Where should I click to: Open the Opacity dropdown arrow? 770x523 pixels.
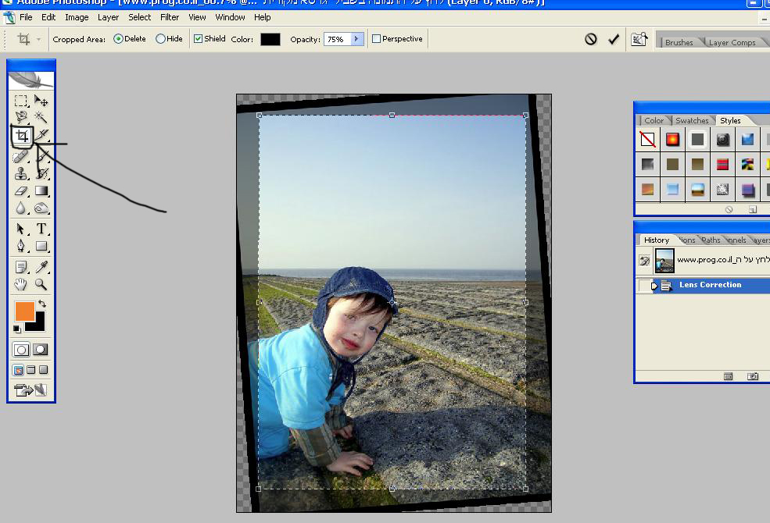click(357, 39)
